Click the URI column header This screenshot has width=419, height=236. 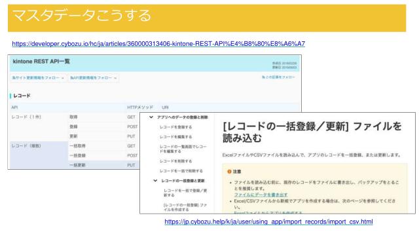tap(165, 108)
